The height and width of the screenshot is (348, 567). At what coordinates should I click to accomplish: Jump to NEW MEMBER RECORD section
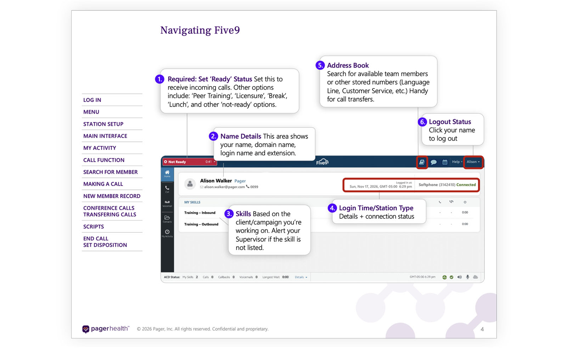tap(112, 196)
